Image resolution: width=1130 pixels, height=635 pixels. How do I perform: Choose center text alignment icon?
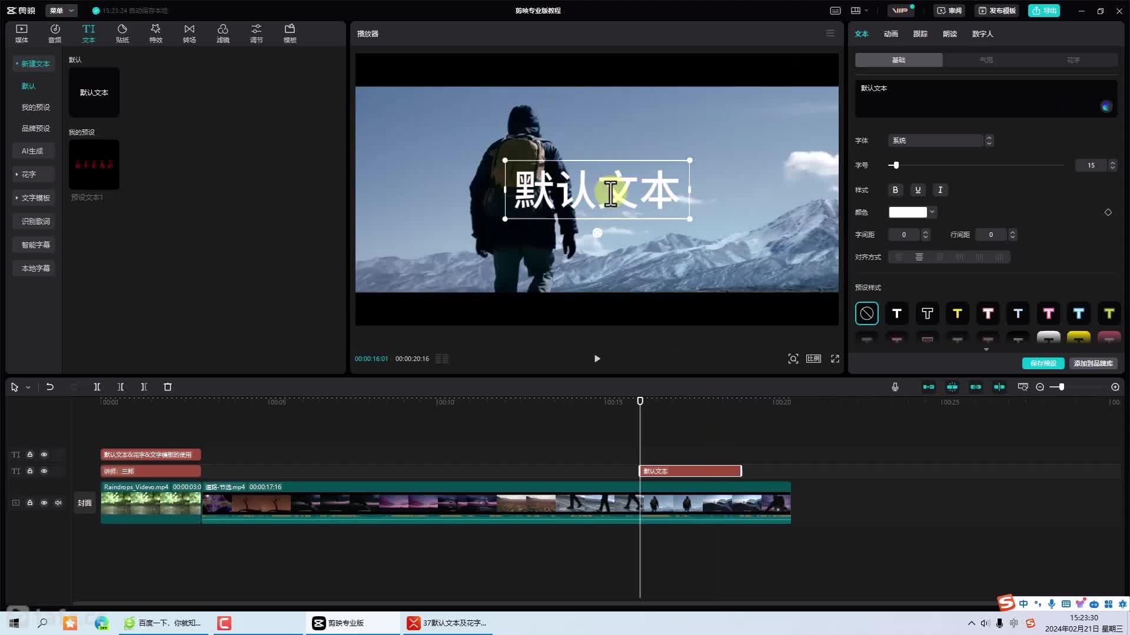(x=919, y=257)
